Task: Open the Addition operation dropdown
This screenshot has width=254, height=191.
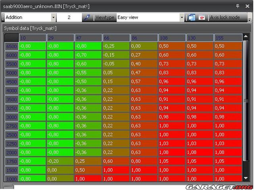Action: 53,17
